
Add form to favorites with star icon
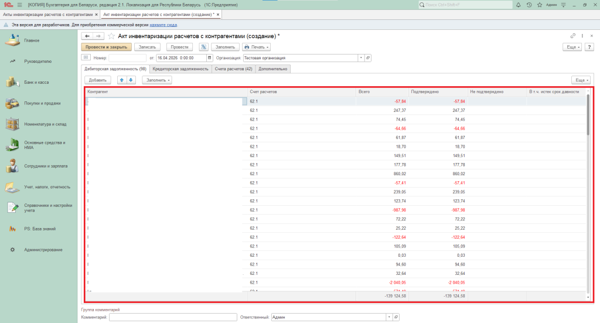pyautogui.click(x=111, y=36)
